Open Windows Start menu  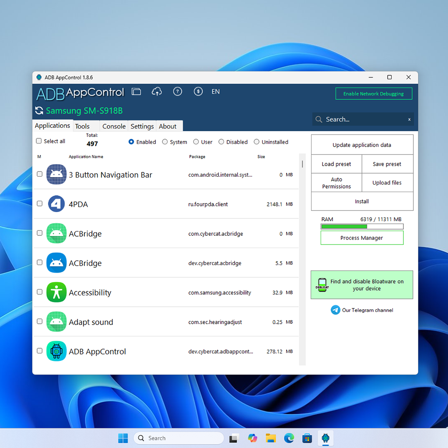point(123,438)
